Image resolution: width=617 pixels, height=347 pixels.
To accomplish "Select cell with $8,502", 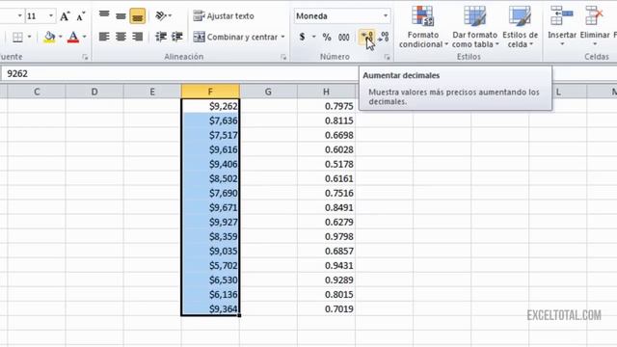I will tap(210, 178).
